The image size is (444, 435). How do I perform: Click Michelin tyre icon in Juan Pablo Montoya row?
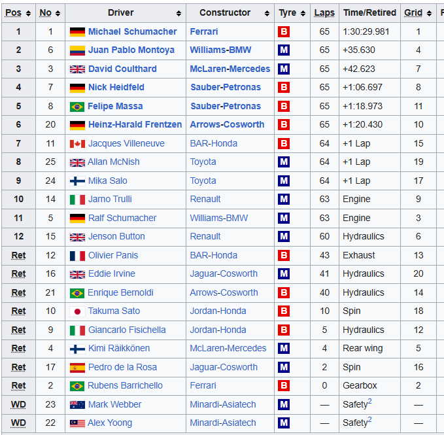click(284, 50)
